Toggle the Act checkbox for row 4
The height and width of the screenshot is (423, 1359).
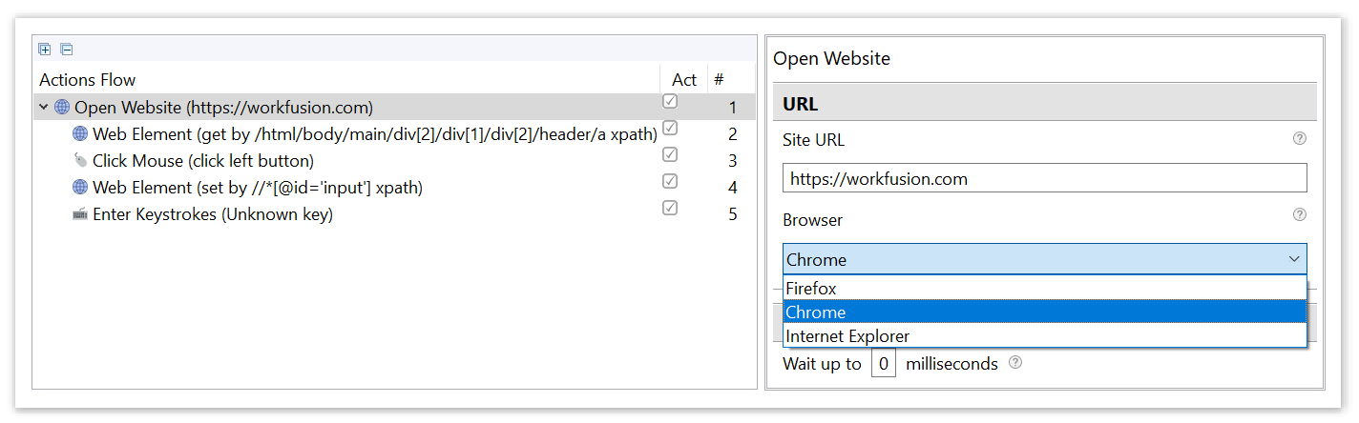[670, 181]
